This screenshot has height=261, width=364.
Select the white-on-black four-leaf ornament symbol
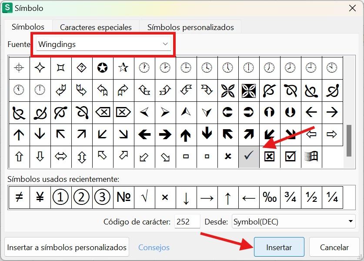249,90
